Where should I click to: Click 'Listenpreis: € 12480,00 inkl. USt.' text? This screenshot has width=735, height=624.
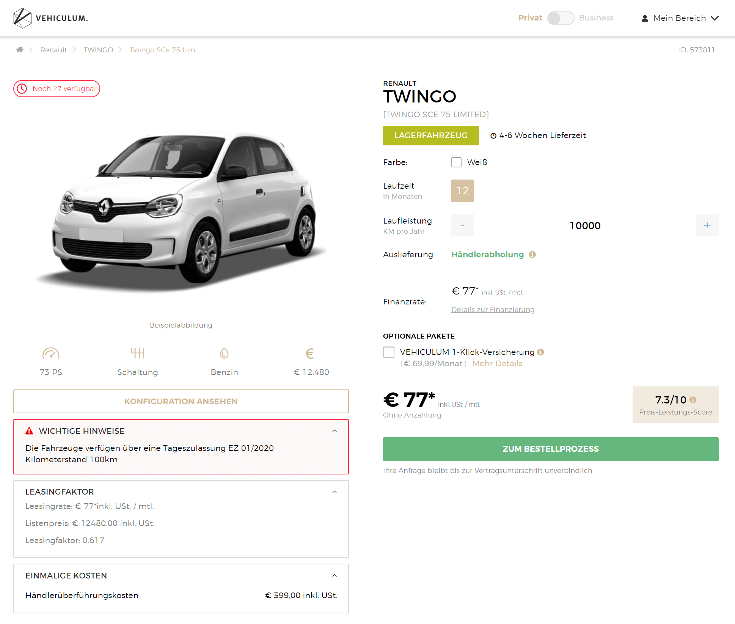[90, 523]
